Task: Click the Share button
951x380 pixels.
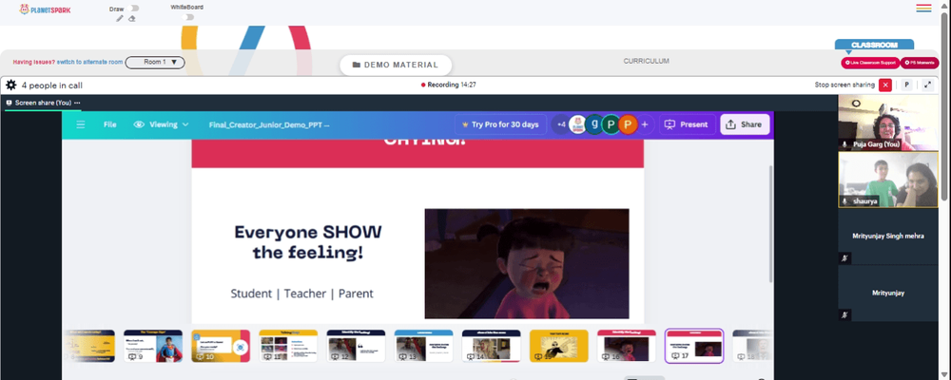Action: pyautogui.click(x=745, y=124)
